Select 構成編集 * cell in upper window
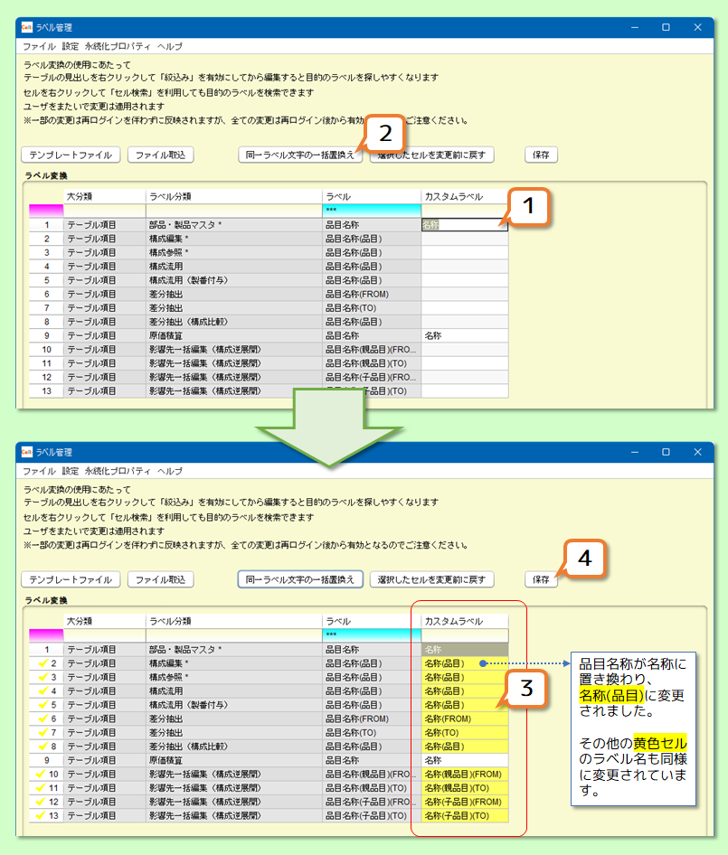Image resolution: width=728 pixels, height=855 pixels. 233,239
